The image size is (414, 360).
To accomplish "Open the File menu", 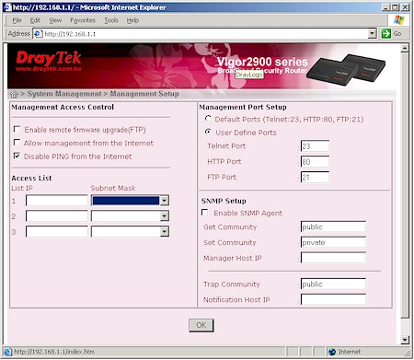I will tap(17, 20).
